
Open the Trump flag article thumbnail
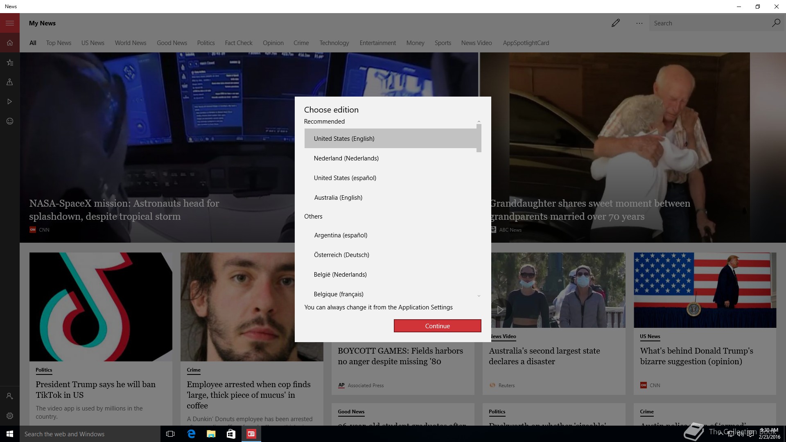705,290
